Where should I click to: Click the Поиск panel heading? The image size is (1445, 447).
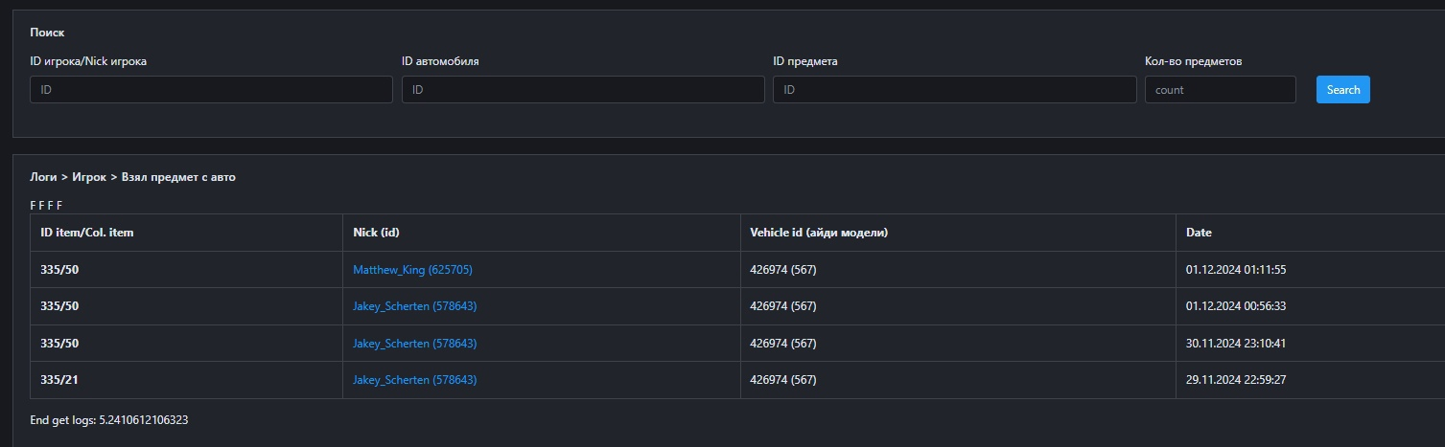click(x=47, y=33)
